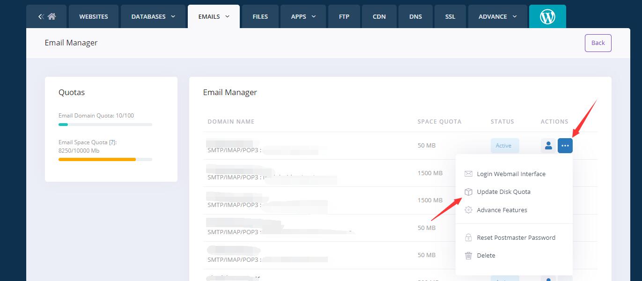Switch to the WEBSITES tab
The image size is (642, 281).
pyautogui.click(x=93, y=16)
